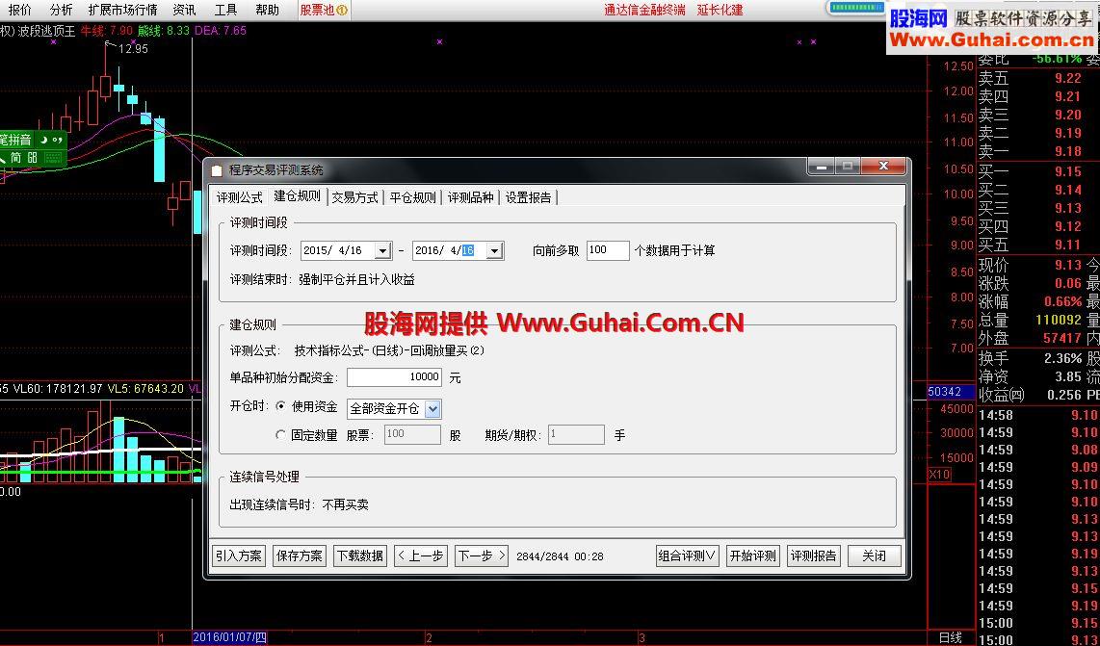
Task: Start evaluation with 开始评测 button
Action: 752,556
